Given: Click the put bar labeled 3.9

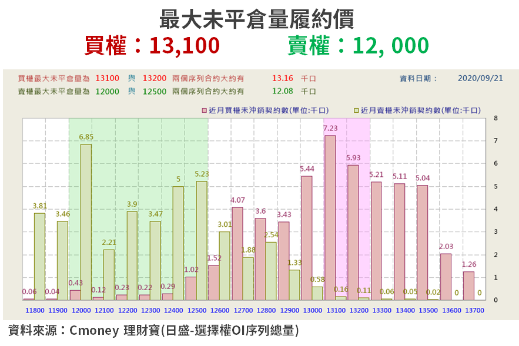Looking at the screenshot, I should click(132, 256).
